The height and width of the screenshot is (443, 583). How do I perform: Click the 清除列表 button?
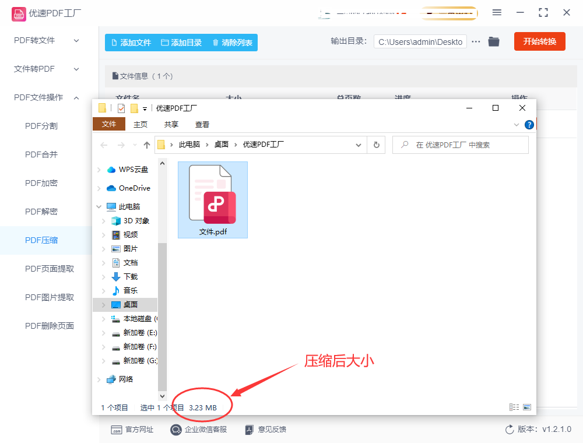233,43
